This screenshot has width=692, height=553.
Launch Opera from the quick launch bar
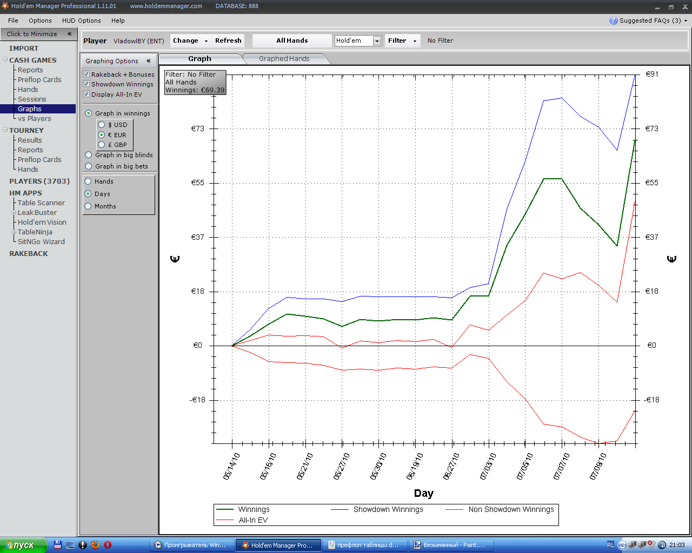(108, 545)
